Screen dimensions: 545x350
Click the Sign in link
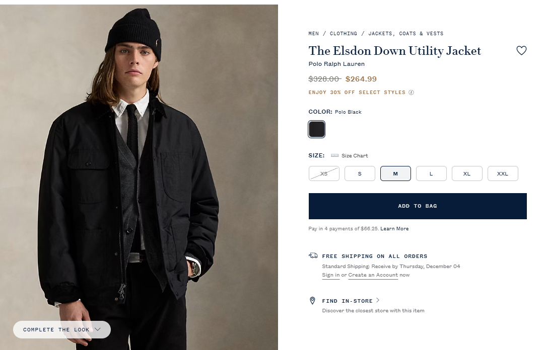pyautogui.click(x=331, y=275)
